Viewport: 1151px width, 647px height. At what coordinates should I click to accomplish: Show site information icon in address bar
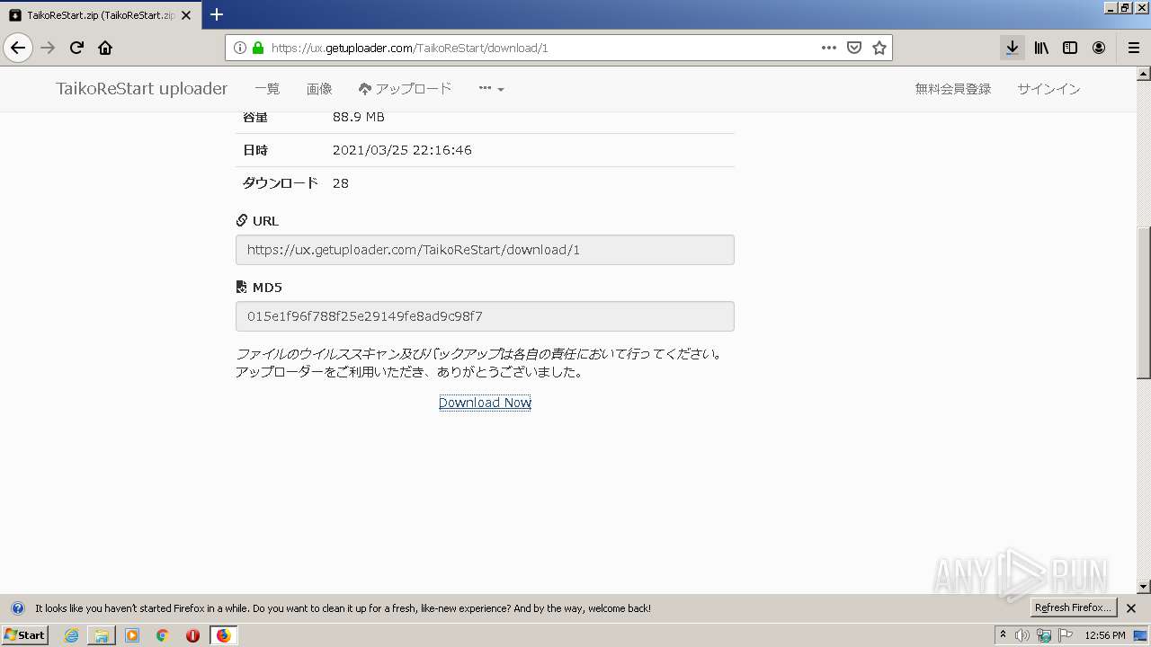240,48
